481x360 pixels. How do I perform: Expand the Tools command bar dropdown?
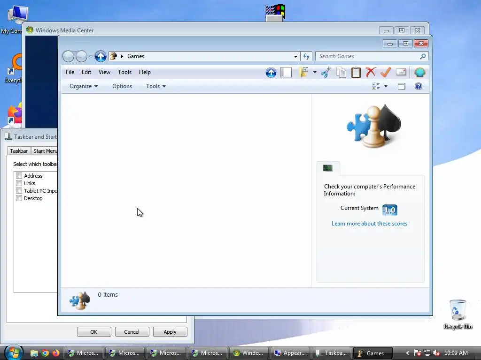(x=156, y=86)
